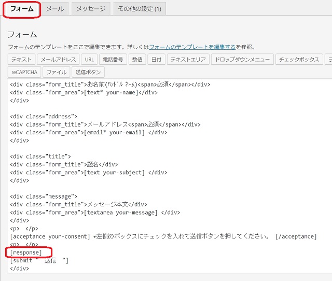332x281 pixels.
Task: Insert a 日付 field tag
Action: (156, 60)
